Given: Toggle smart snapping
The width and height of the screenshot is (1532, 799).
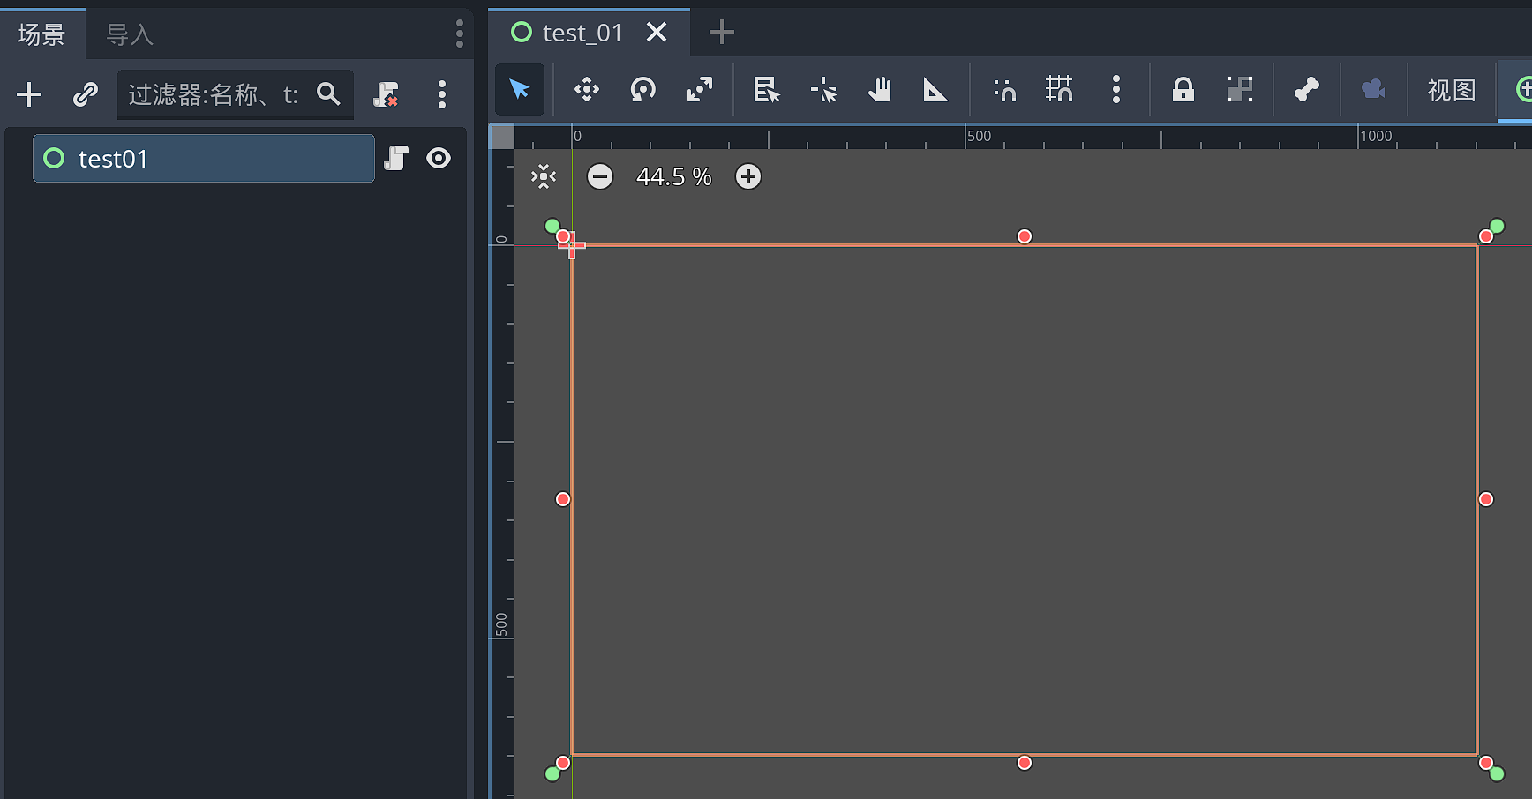Looking at the screenshot, I should [x=1004, y=89].
